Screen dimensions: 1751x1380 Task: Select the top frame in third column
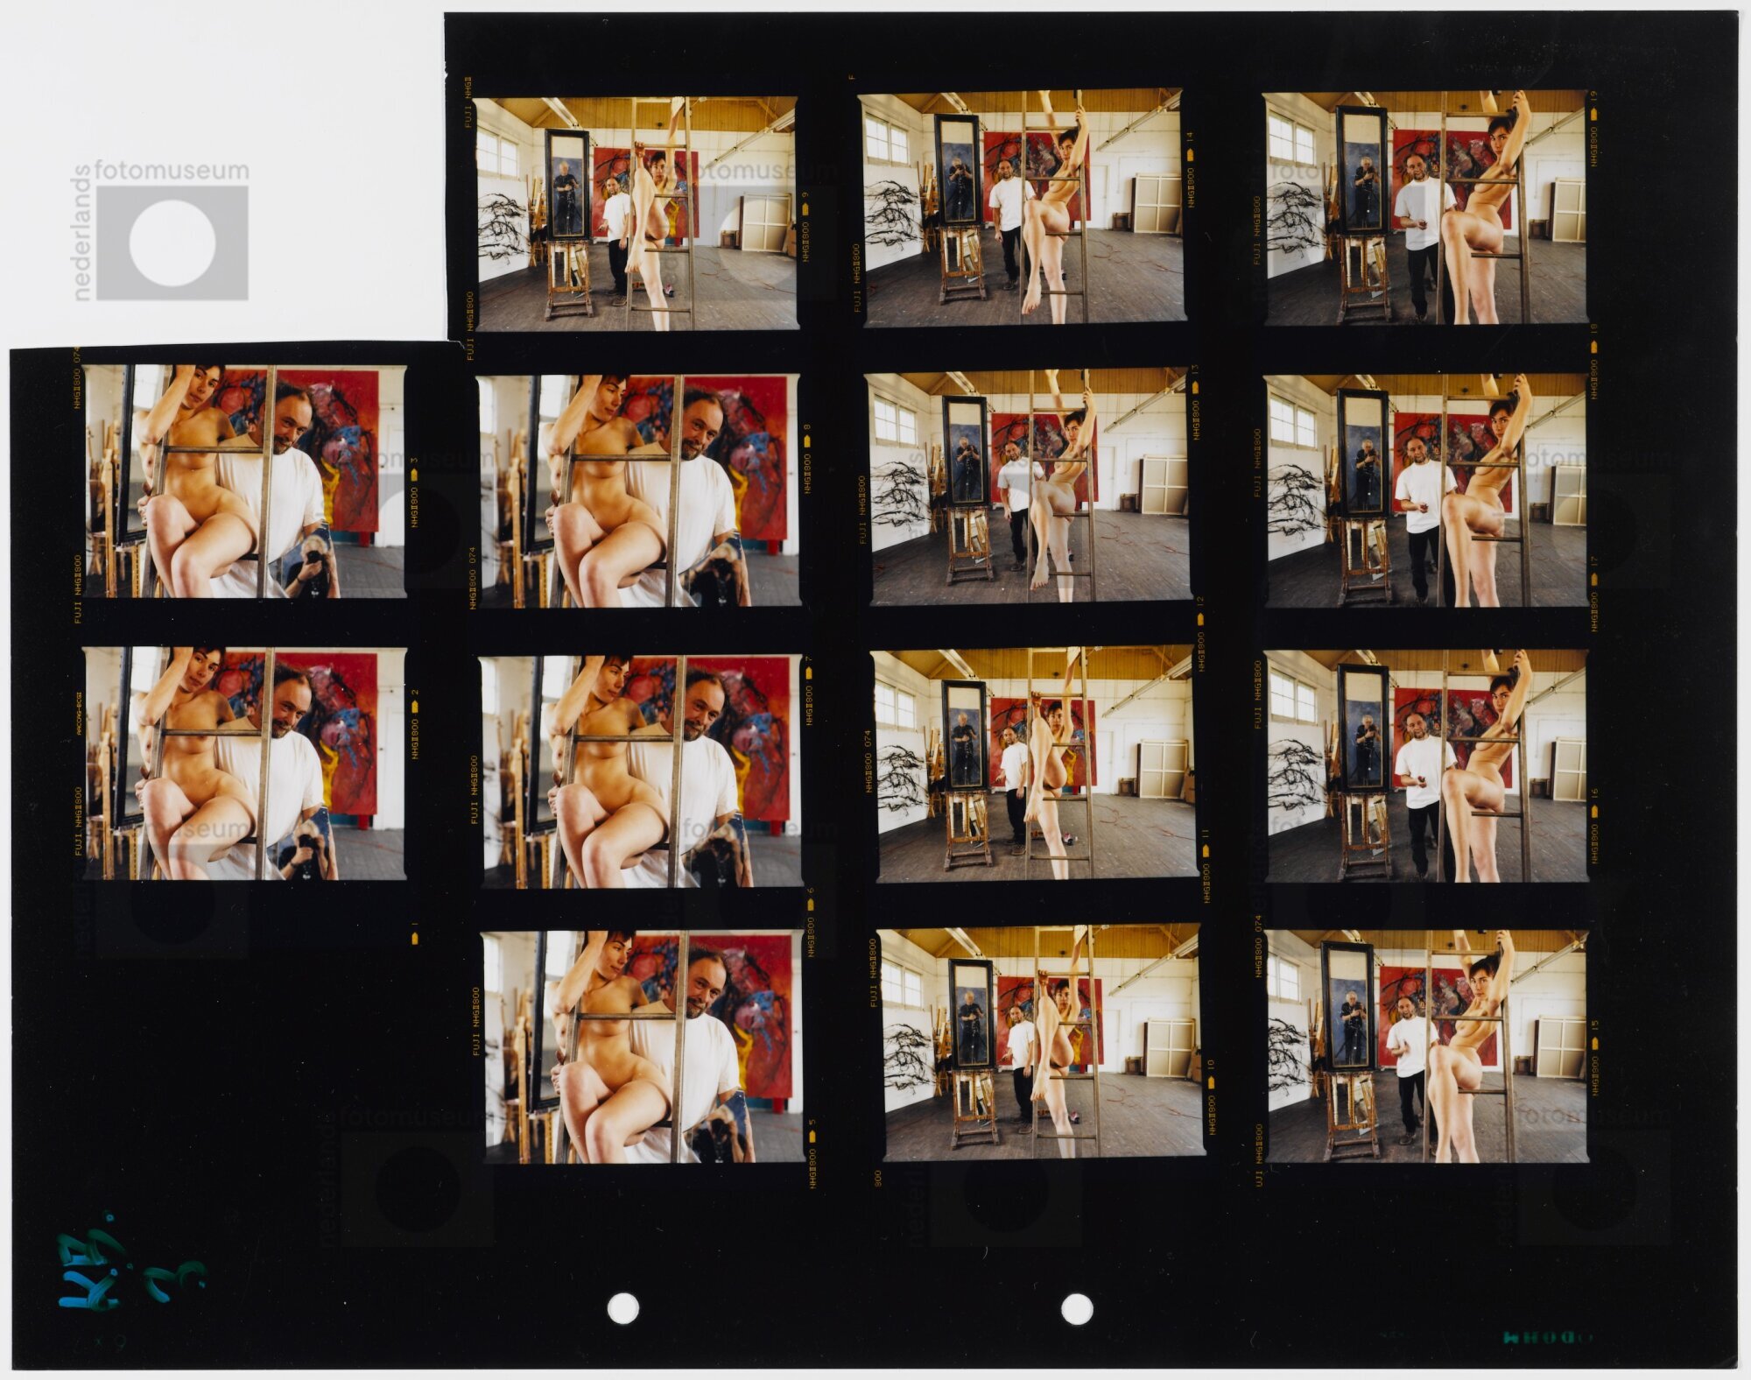pos(1021,208)
